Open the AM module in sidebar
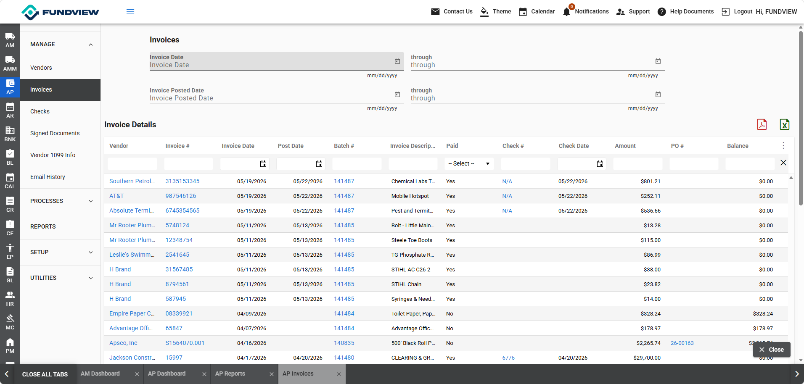This screenshot has height=384, width=804. 10,40
